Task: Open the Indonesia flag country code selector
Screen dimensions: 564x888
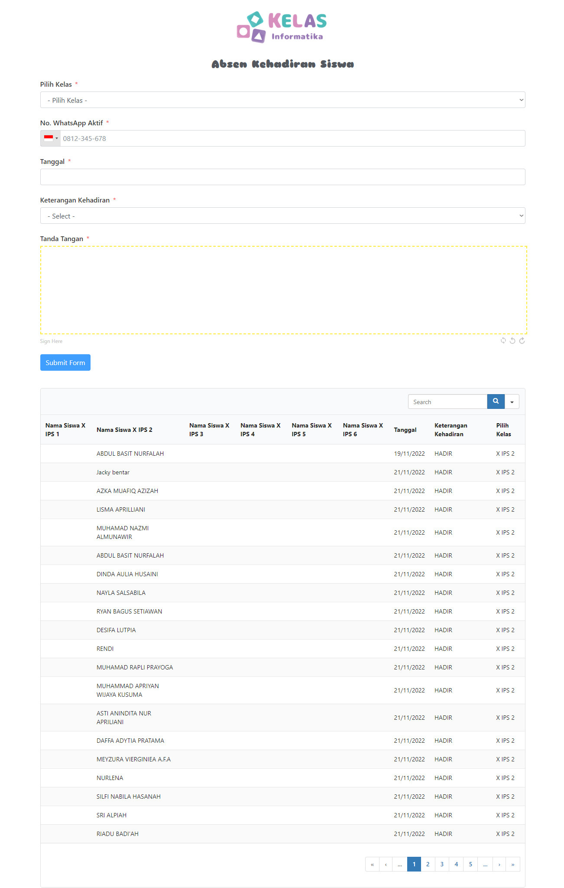Action: tap(51, 138)
